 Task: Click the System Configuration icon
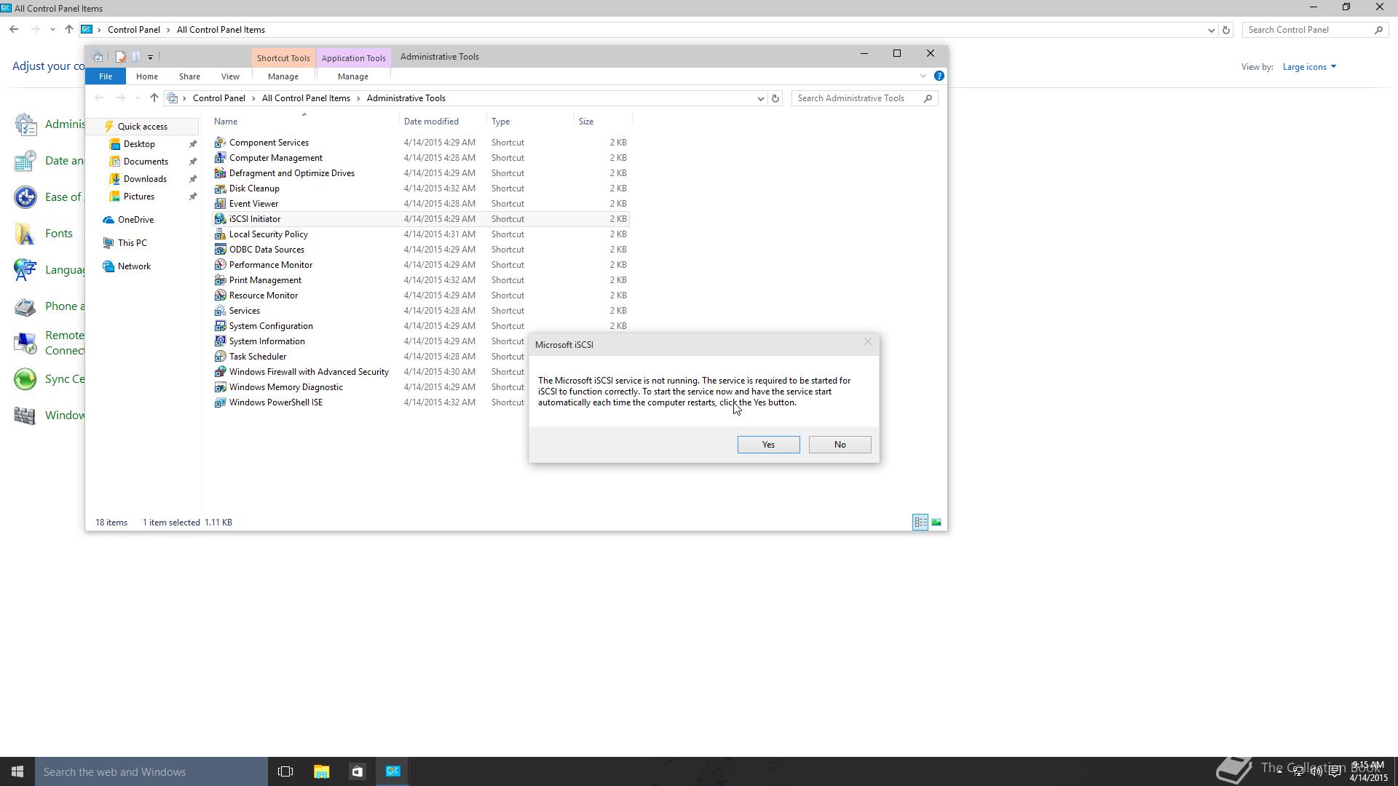pyautogui.click(x=220, y=326)
